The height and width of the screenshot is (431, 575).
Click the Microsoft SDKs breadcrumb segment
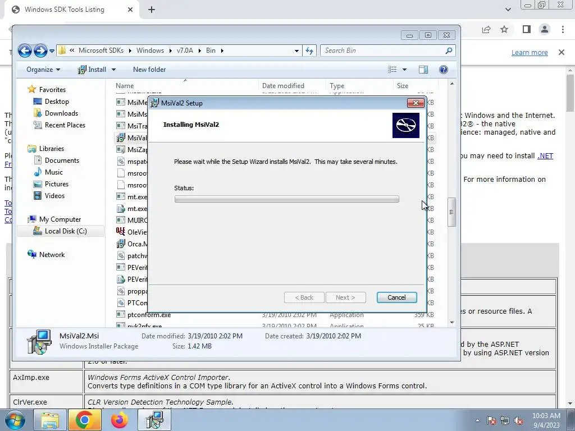point(101,51)
